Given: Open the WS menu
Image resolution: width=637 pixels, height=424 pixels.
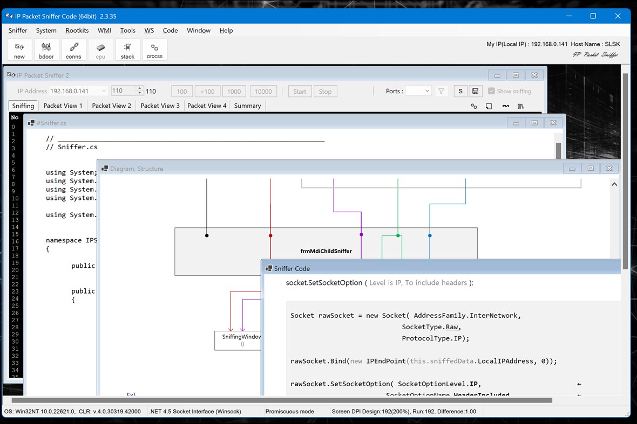Looking at the screenshot, I should [x=149, y=30].
